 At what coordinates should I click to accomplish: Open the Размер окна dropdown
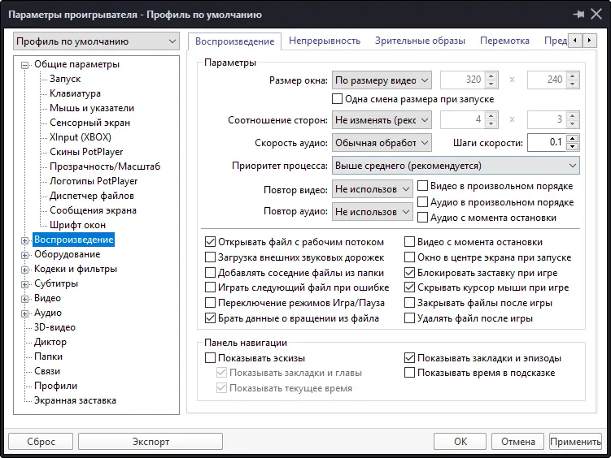382,80
